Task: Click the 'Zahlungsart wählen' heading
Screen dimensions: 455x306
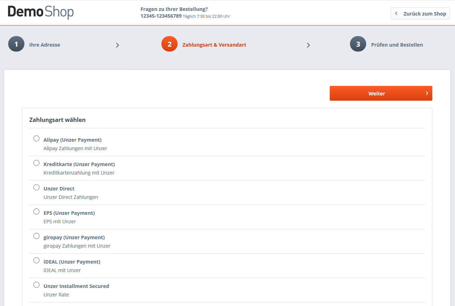Action: [x=57, y=120]
